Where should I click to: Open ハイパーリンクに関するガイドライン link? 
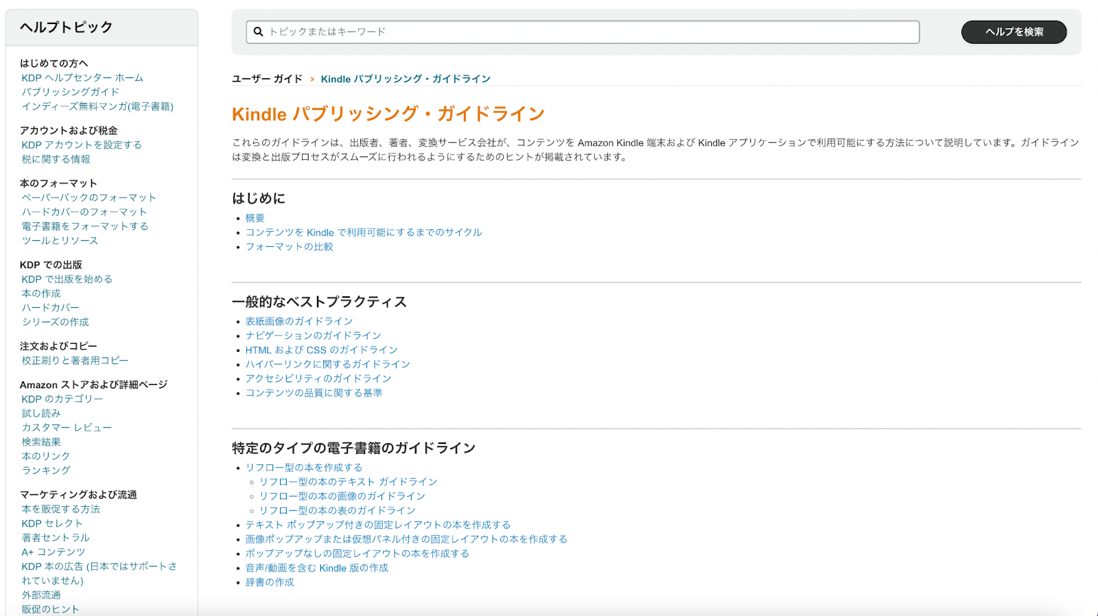tap(328, 364)
